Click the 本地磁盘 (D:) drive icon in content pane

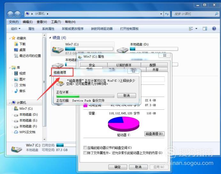point(123,50)
